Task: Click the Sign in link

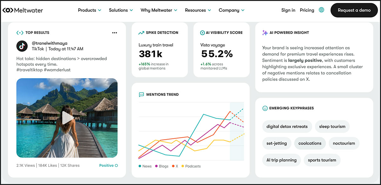Action: click(288, 10)
